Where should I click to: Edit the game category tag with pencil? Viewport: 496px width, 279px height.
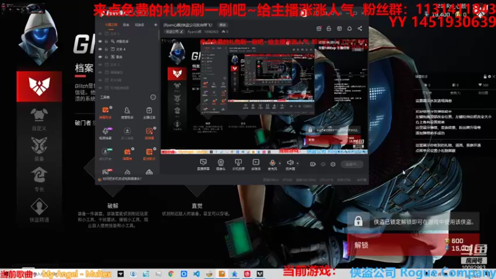[x=175, y=32]
